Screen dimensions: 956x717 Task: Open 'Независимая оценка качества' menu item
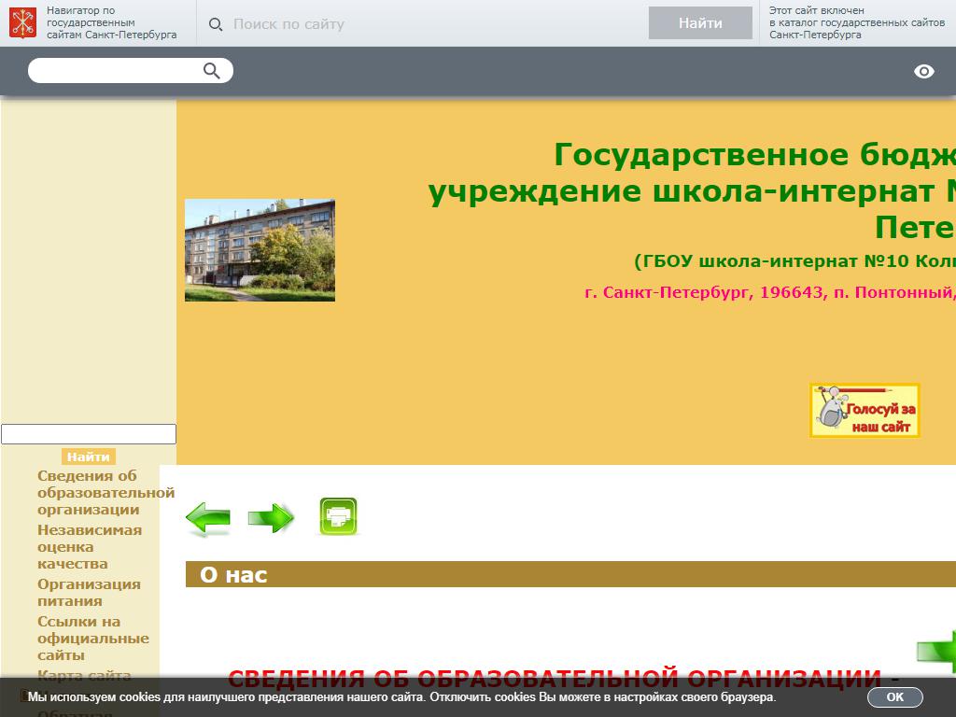(90, 547)
